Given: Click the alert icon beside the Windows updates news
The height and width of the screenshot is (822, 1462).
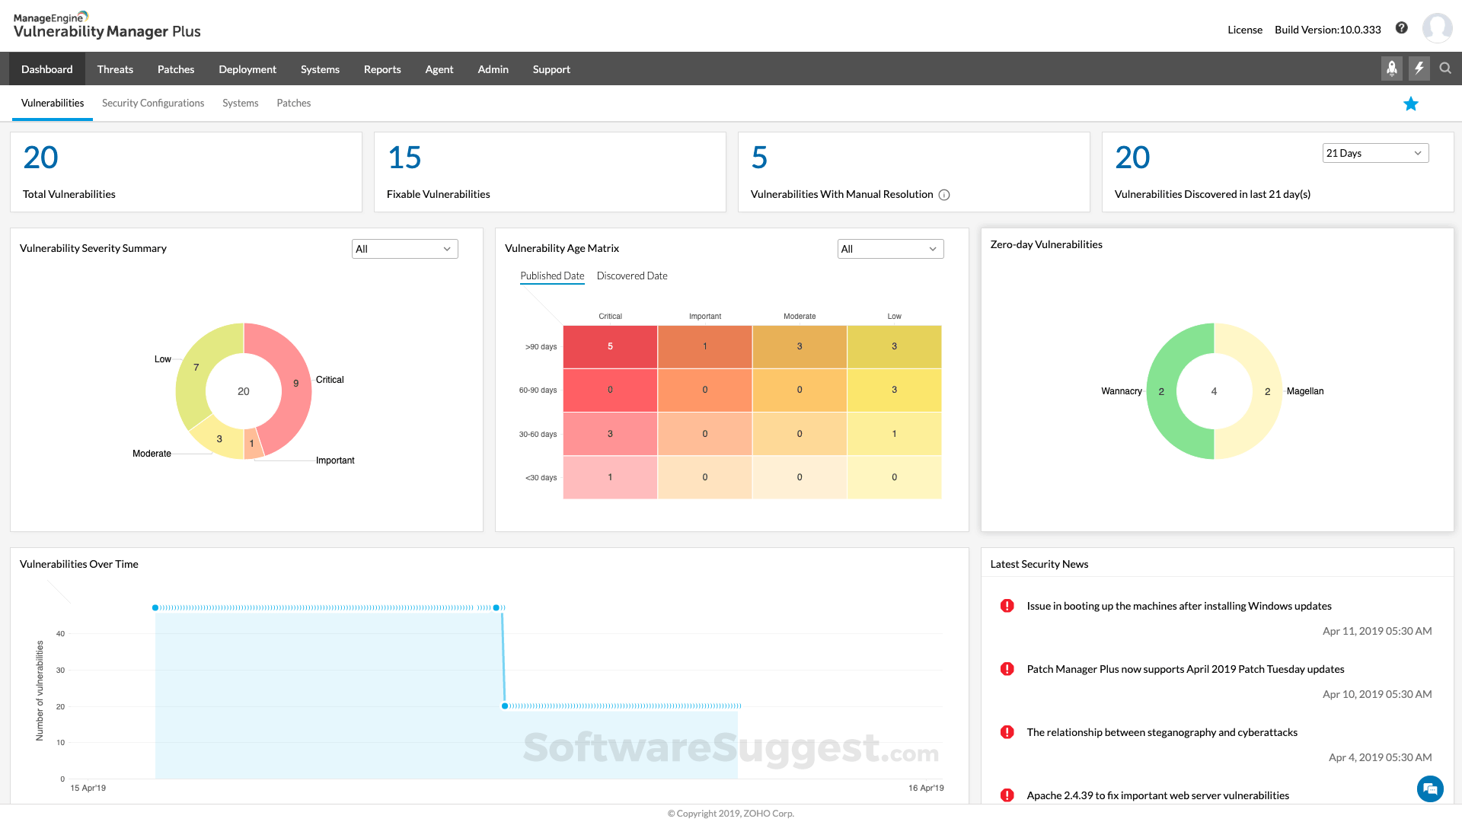Looking at the screenshot, I should coord(1007,606).
